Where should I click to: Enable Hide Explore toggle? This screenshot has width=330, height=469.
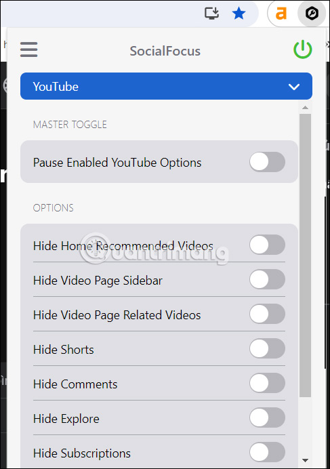pos(267,417)
